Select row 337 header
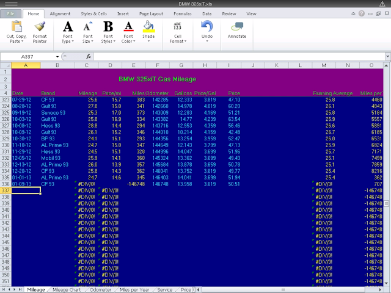391x293 pixels. (x=5, y=190)
